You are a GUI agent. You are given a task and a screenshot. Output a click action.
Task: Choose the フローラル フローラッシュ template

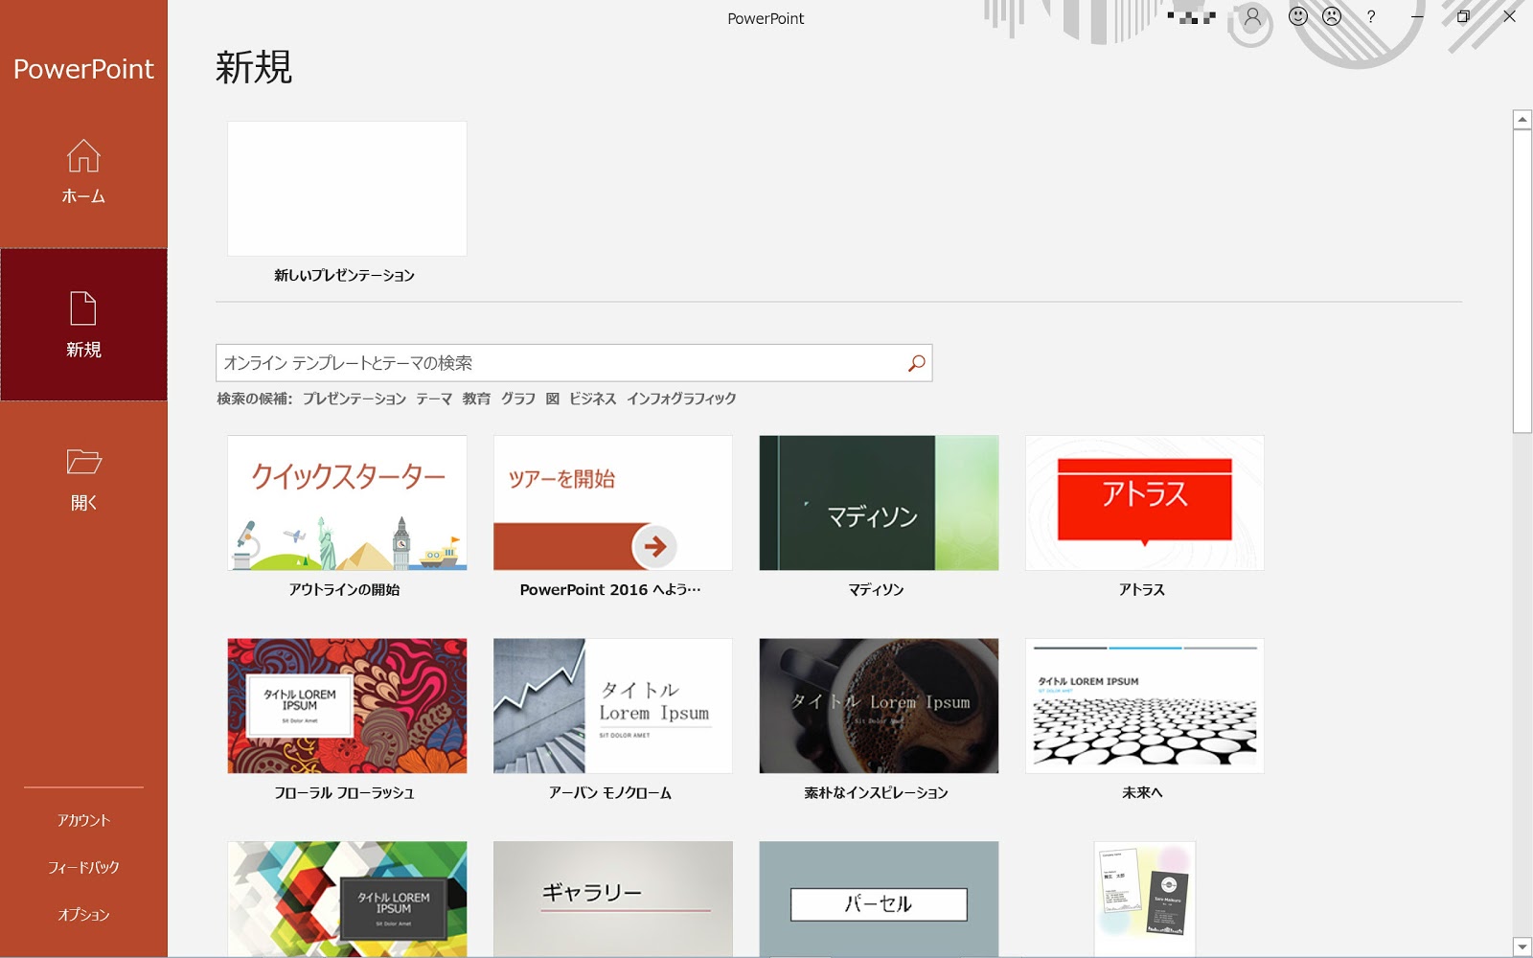point(347,706)
